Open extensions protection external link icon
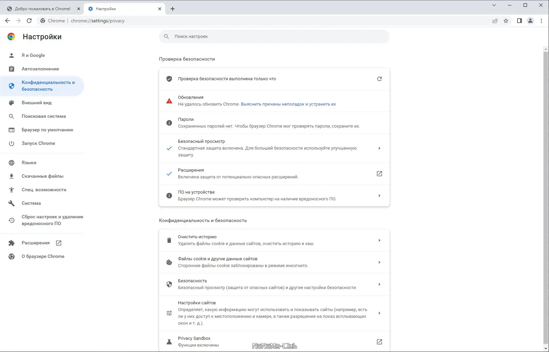Screen dimensions: 549x352 (x=379, y=174)
